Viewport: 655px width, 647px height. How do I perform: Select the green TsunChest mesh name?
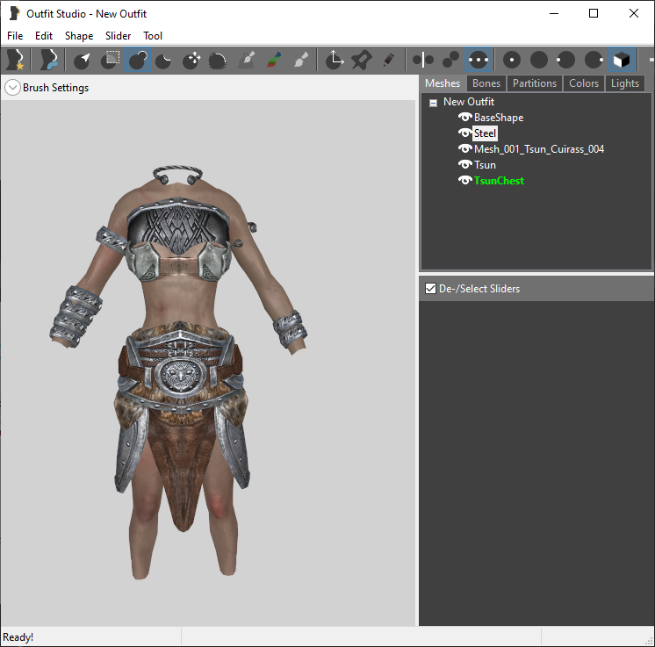499,181
